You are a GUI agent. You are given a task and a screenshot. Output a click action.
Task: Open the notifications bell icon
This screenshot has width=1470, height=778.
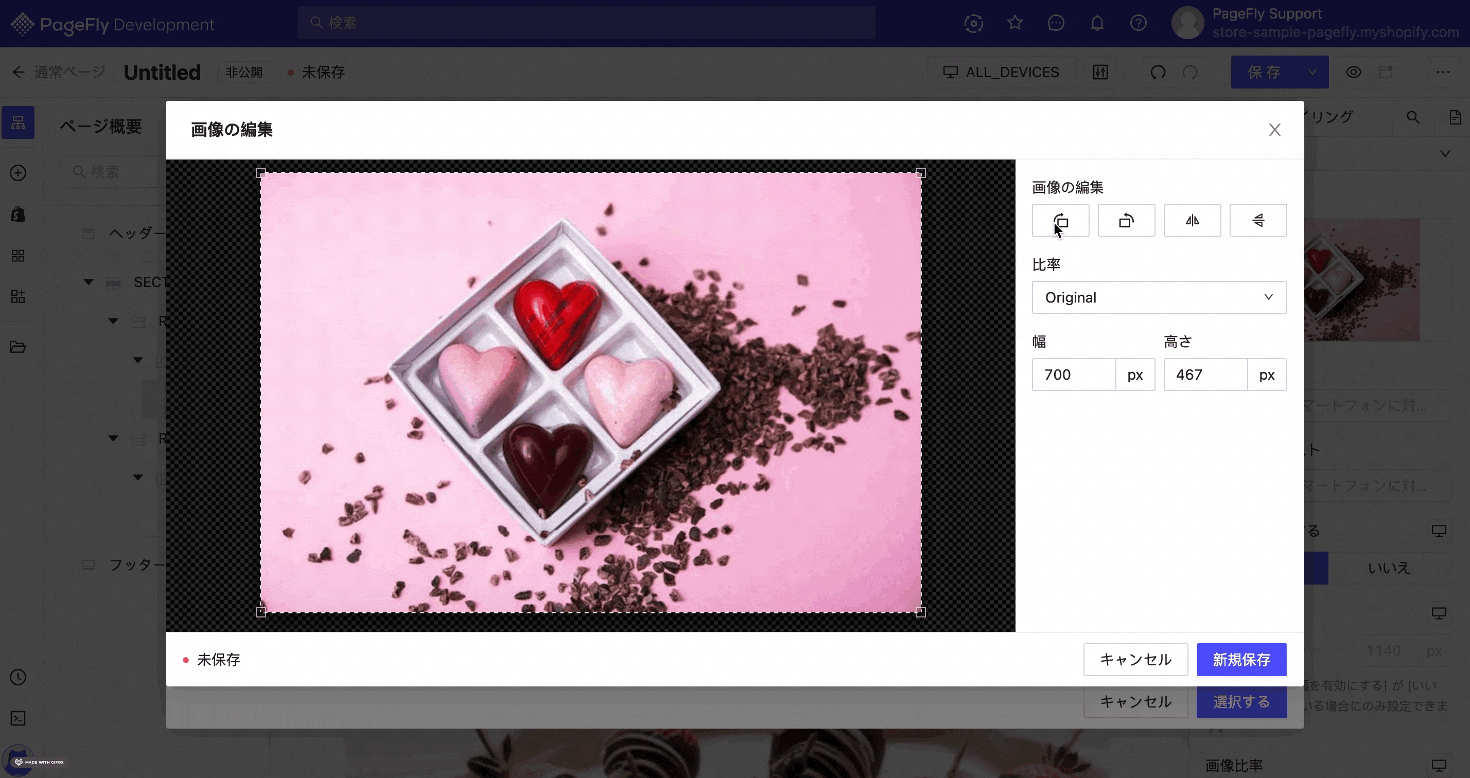tap(1097, 23)
